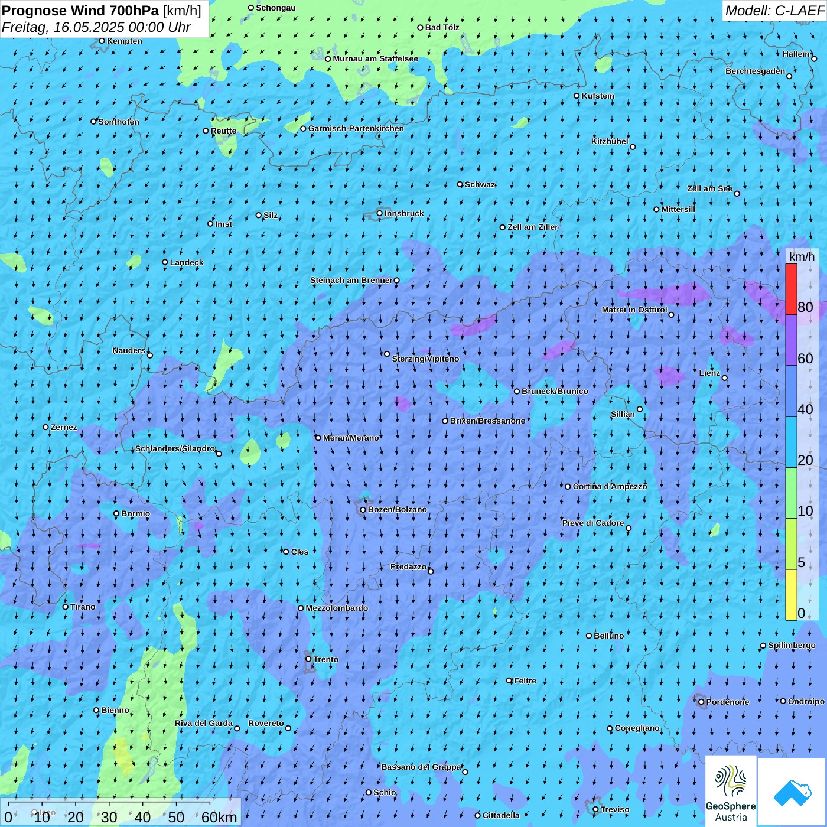Click the Meran/Merano city label

[351, 438]
